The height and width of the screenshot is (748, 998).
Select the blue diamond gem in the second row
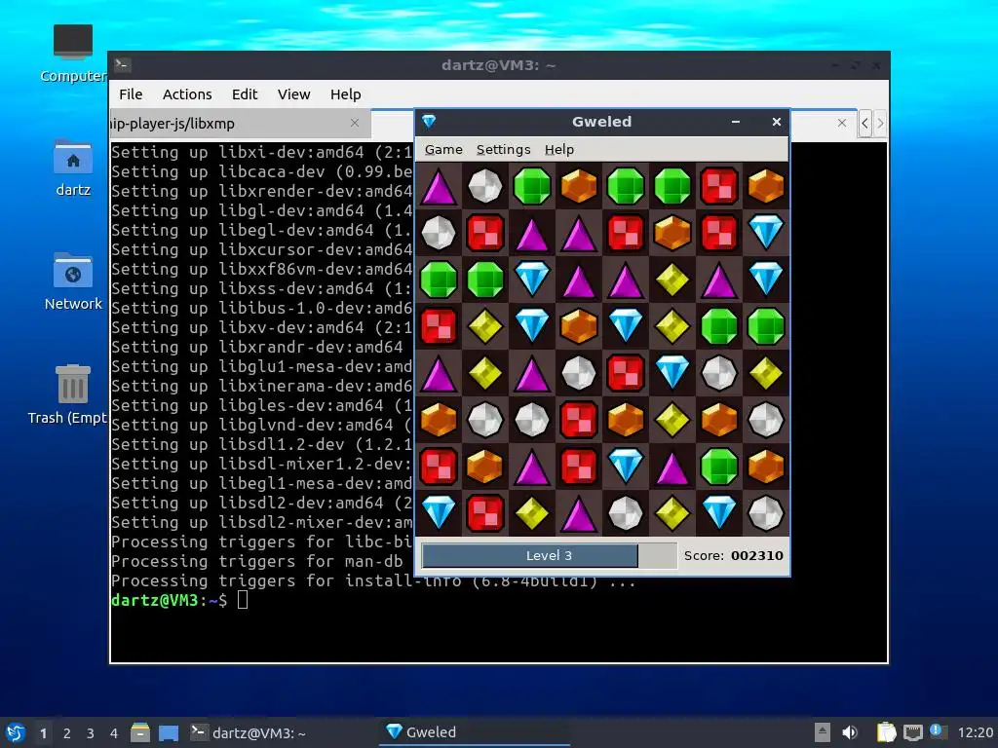click(766, 232)
